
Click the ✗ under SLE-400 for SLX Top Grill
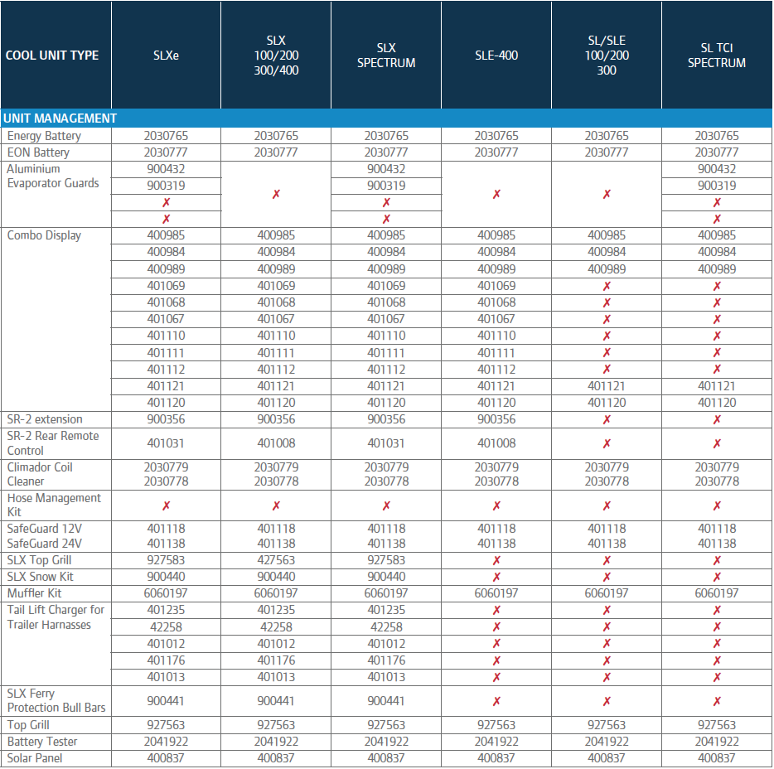click(496, 559)
